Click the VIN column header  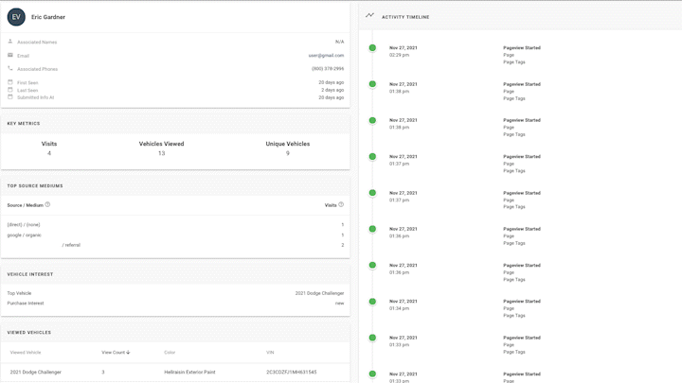click(x=270, y=352)
